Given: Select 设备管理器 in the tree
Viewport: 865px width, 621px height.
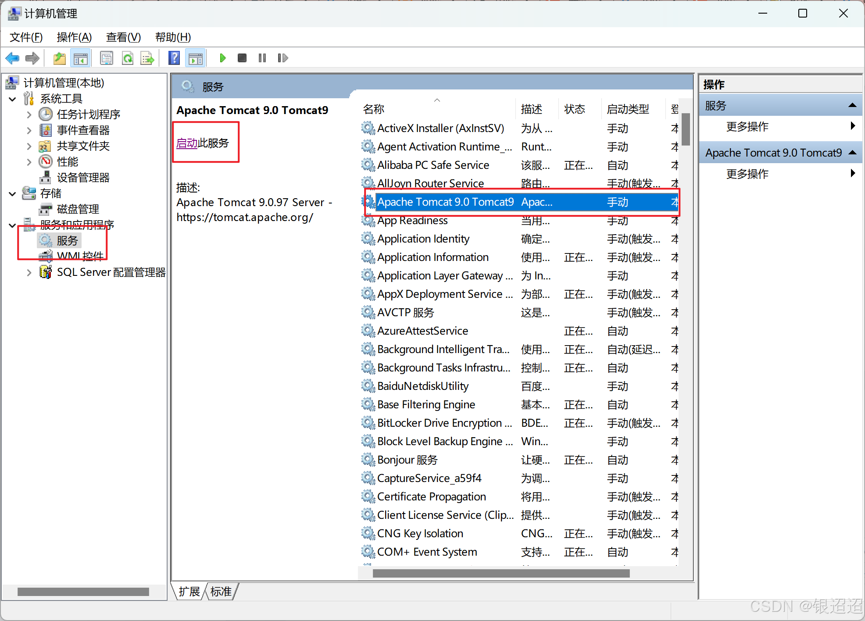Looking at the screenshot, I should (x=83, y=178).
